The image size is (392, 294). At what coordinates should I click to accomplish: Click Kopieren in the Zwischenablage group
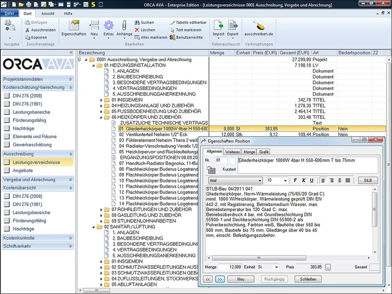36,38
